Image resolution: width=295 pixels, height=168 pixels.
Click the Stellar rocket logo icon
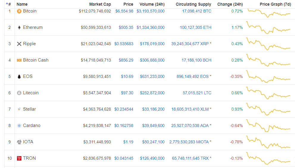19,109
